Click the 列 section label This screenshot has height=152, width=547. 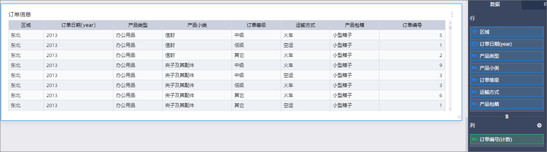(472, 125)
